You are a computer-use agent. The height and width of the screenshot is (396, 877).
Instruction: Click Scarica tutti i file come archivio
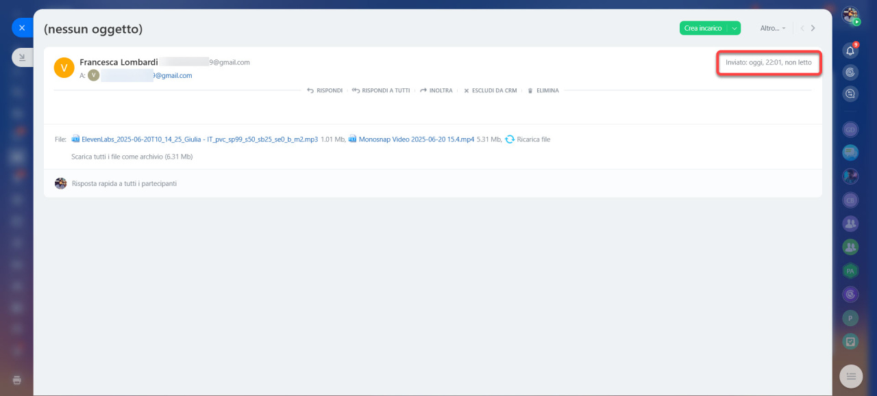click(x=132, y=157)
